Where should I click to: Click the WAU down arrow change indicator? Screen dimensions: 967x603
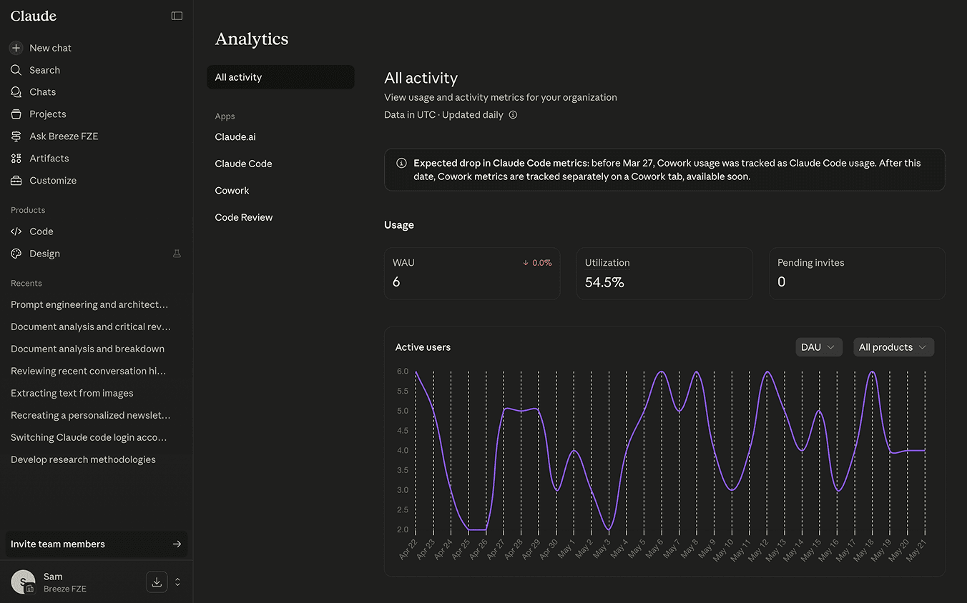(x=537, y=263)
